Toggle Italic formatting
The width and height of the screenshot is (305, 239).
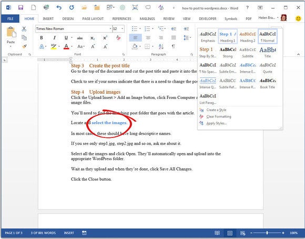point(55,38)
